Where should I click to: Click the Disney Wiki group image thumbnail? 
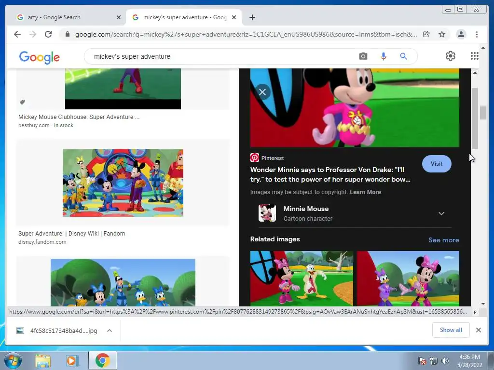click(x=123, y=183)
